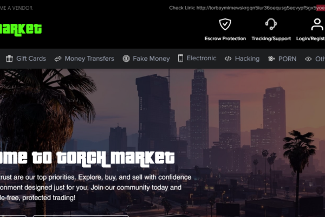
Task: Open the Gift Cards category
Action: point(31,59)
